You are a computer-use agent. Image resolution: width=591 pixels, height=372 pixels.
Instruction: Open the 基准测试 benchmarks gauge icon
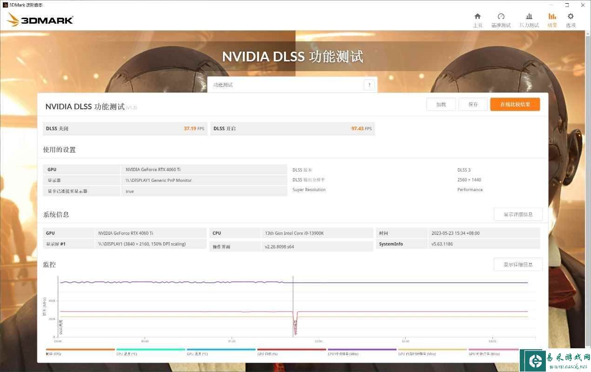pyautogui.click(x=501, y=16)
